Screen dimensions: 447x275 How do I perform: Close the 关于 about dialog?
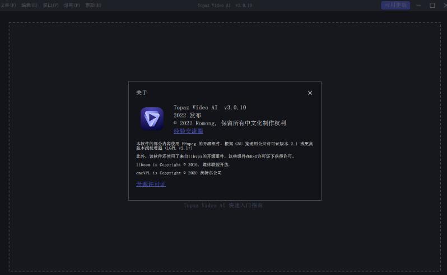click(x=310, y=93)
